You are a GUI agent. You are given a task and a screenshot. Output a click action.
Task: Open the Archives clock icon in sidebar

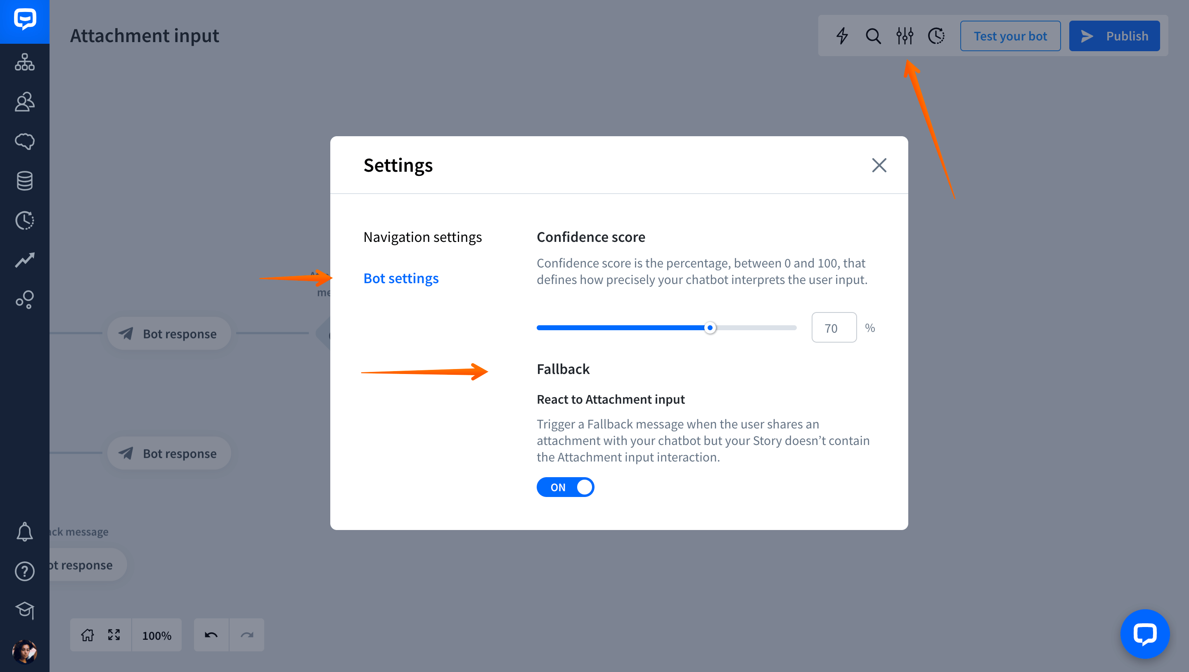click(24, 220)
